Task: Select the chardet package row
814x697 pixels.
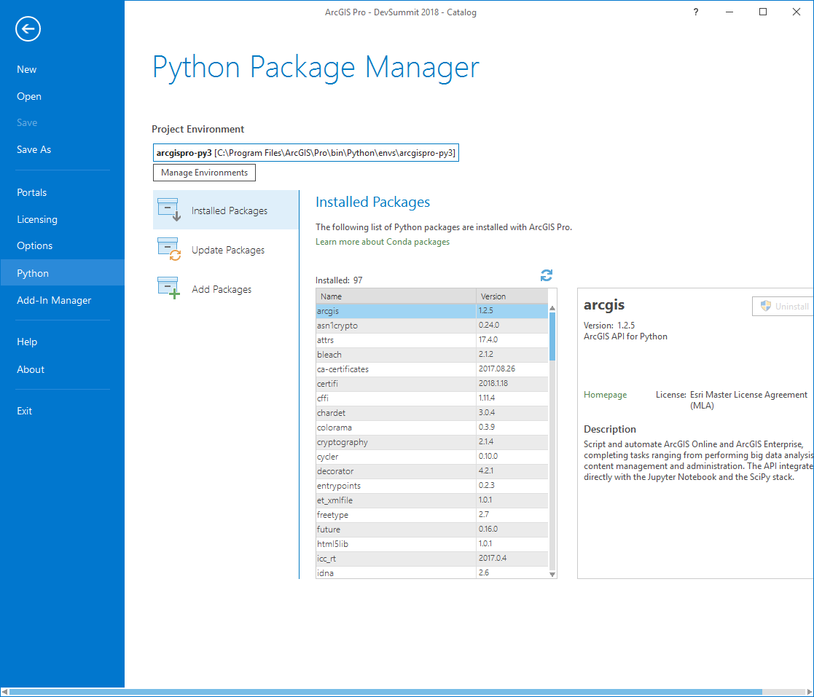Action: coord(432,413)
